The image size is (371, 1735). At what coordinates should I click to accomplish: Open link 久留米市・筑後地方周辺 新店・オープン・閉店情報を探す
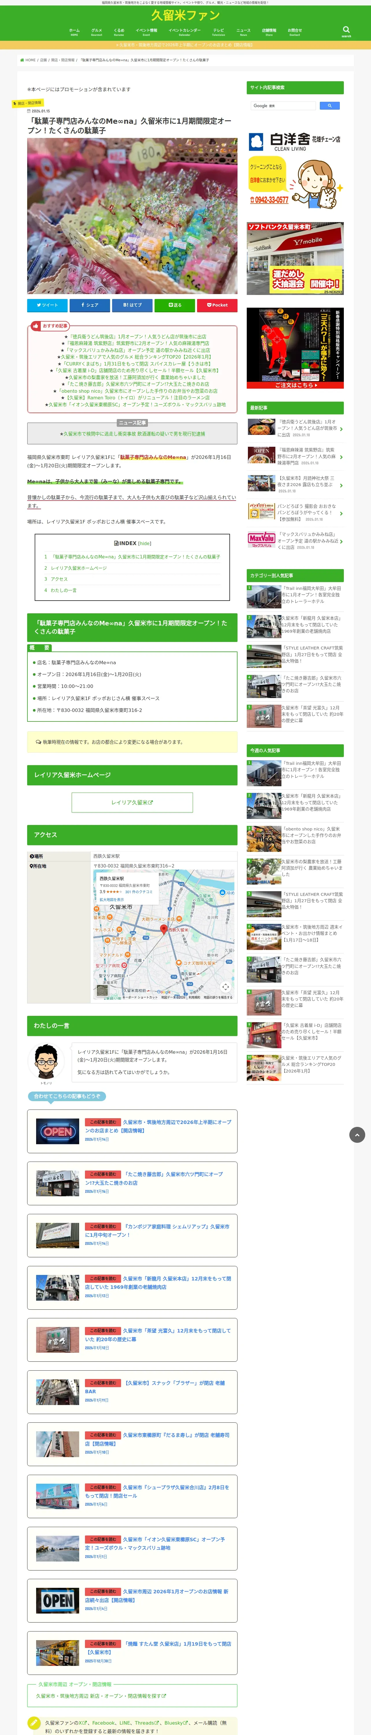(101, 1696)
